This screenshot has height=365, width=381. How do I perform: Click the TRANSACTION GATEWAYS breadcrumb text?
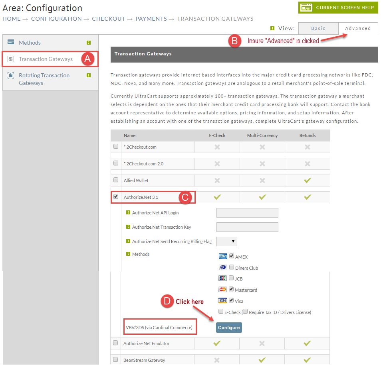coord(215,19)
